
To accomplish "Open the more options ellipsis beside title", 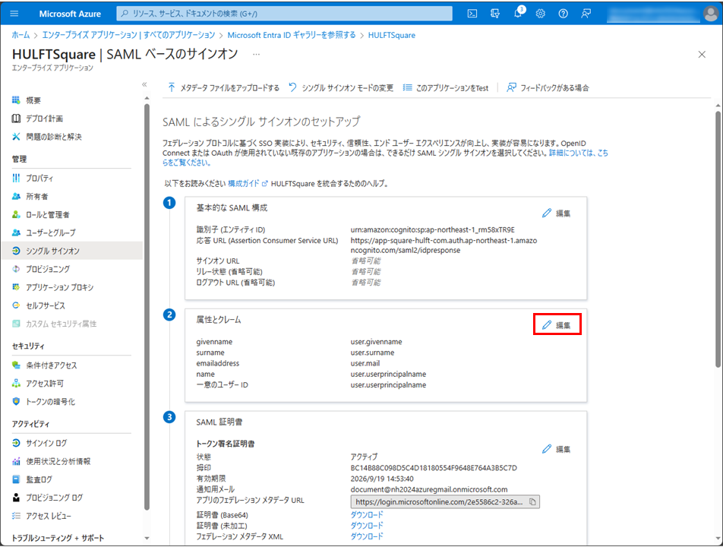I will pos(257,54).
